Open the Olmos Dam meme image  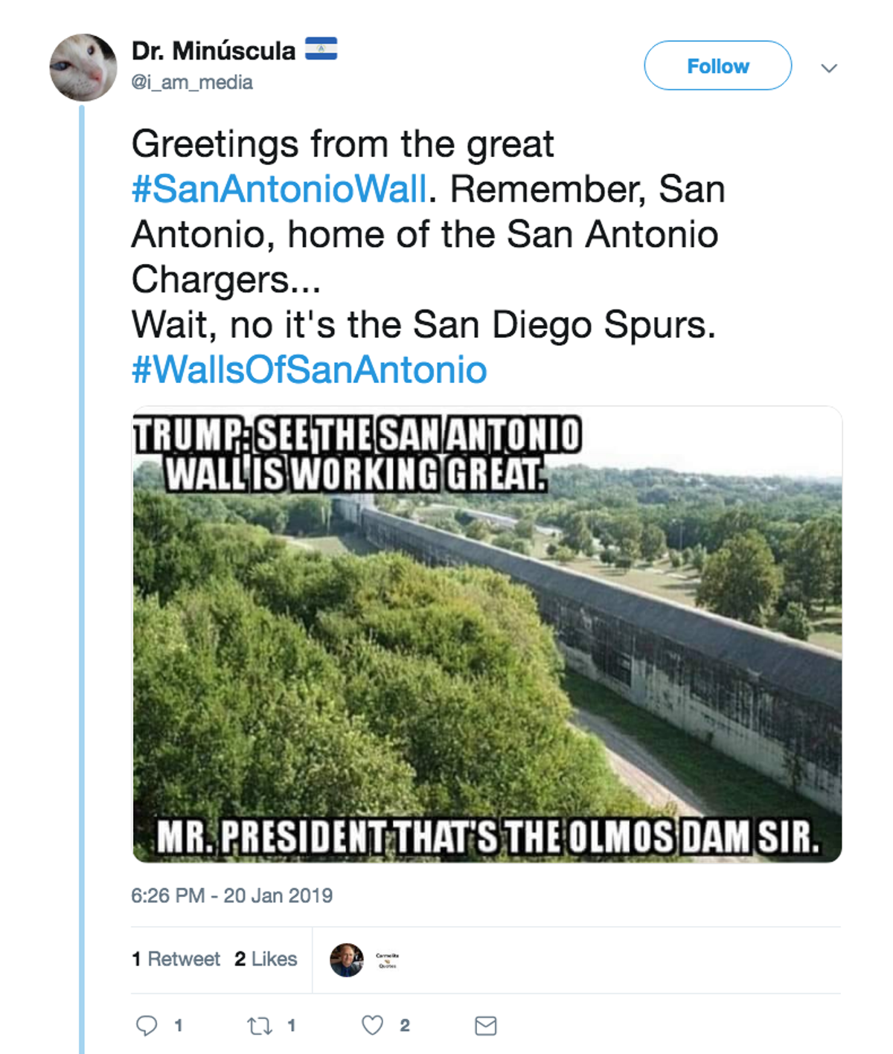point(487,634)
